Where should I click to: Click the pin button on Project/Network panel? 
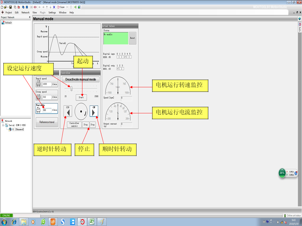[x=30, y=17]
